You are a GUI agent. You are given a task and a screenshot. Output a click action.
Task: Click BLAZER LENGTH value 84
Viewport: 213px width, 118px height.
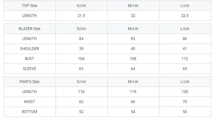tap(81, 39)
